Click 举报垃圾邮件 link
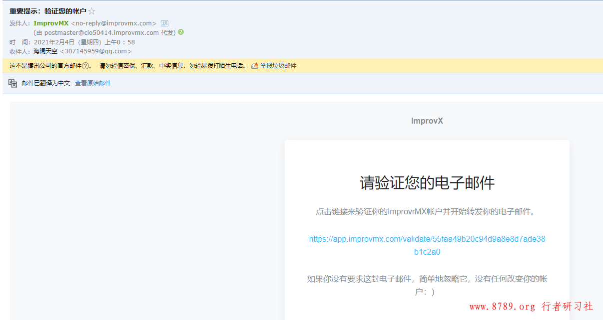This screenshot has height=320, width=603. click(x=278, y=66)
